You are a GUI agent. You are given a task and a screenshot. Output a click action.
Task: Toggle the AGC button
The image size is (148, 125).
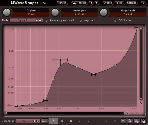pyautogui.click(x=45, y=121)
